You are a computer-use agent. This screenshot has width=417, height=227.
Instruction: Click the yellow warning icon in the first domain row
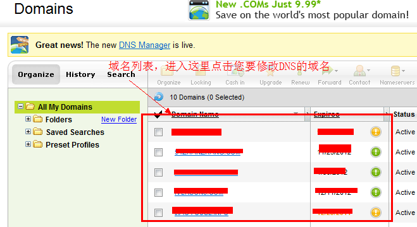point(375,132)
